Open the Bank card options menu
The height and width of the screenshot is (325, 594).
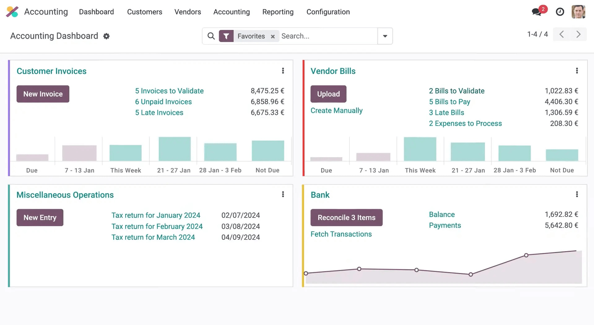577,194
